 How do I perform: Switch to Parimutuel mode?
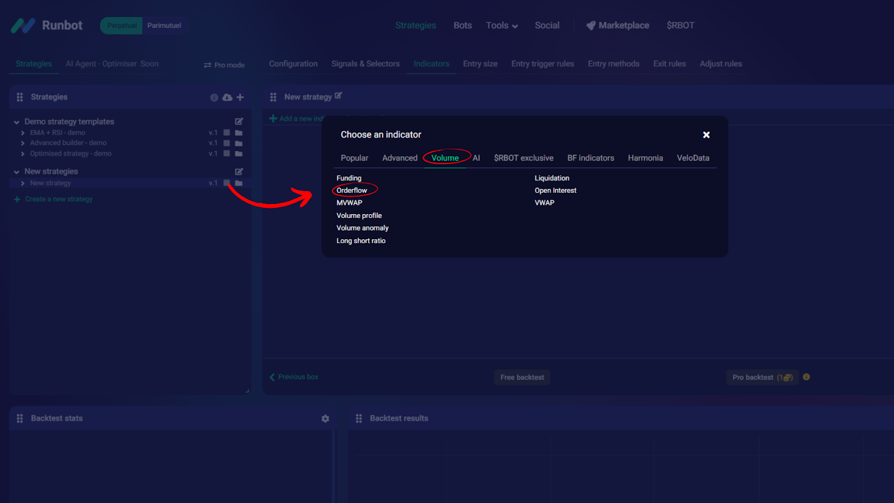point(164,26)
